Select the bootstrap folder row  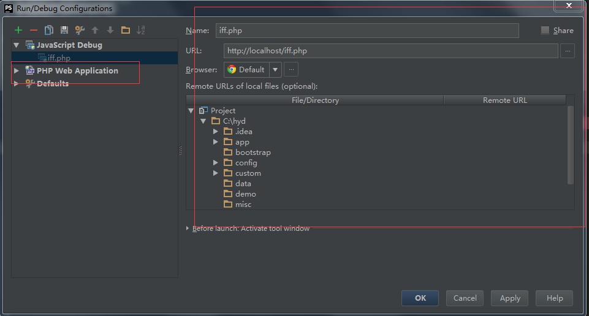click(x=253, y=152)
